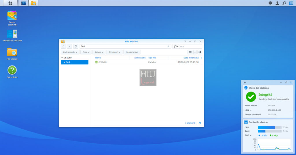Open the sort order options

coord(200,52)
